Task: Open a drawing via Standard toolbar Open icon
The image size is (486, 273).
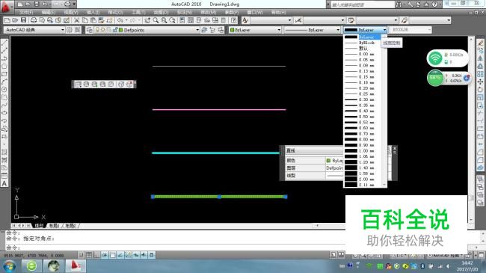Action: [x=15, y=20]
